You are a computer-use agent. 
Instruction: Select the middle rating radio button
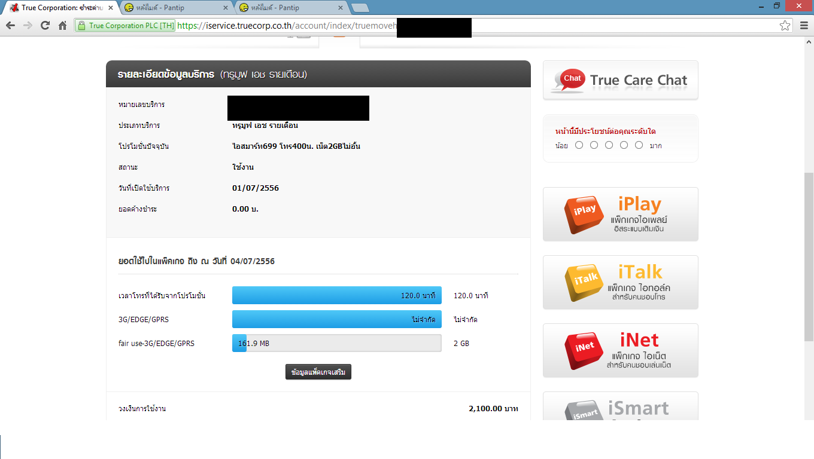pyautogui.click(x=609, y=145)
